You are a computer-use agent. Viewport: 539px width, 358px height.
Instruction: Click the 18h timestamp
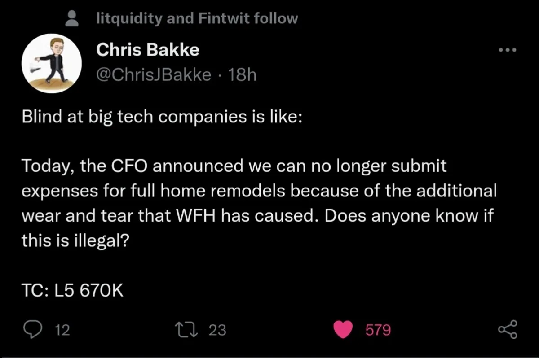click(x=242, y=74)
